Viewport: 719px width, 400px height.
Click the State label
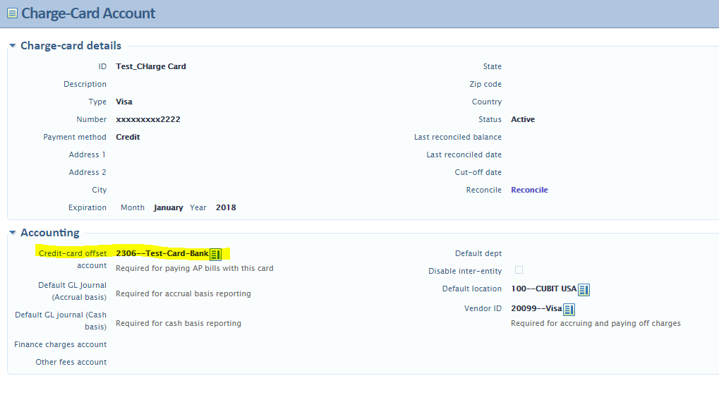[492, 66]
